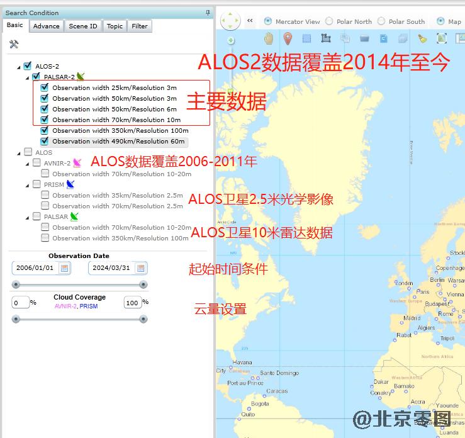Open the start date calendar picker
This screenshot has width=465, height=438.
(x=64, y=268)
